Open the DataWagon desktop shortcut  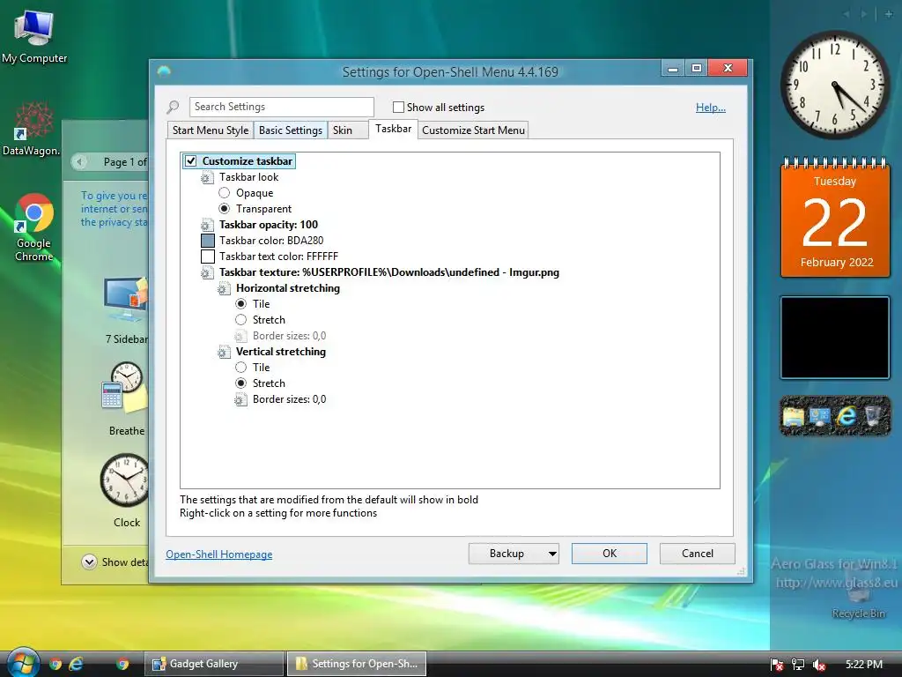tap(32, 130)
